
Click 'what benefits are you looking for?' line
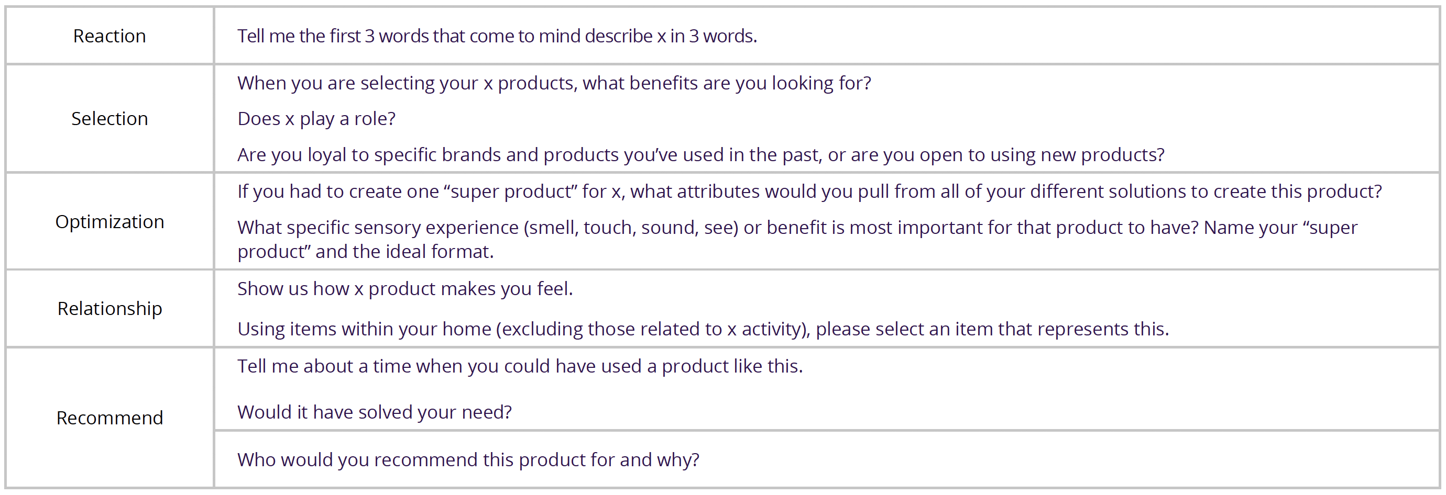[554, 83]
